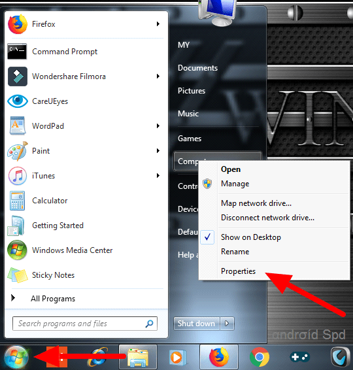Image resolution: width=353 pixels, height=370 pixels.
Task: Open the Sticky Notes icon
Action: pos(18,275)
